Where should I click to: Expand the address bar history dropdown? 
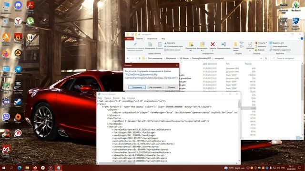click(x=261, y=58)
